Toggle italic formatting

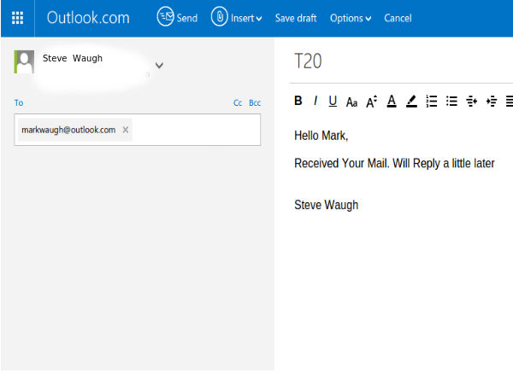(x=315, y=102)
